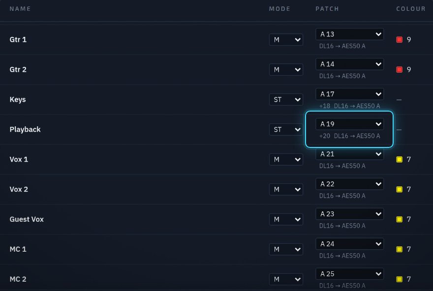Screen dimensions: 433x291
Task: Open the Gtr 1 mode dropdown
Action: tap(286, 40)
